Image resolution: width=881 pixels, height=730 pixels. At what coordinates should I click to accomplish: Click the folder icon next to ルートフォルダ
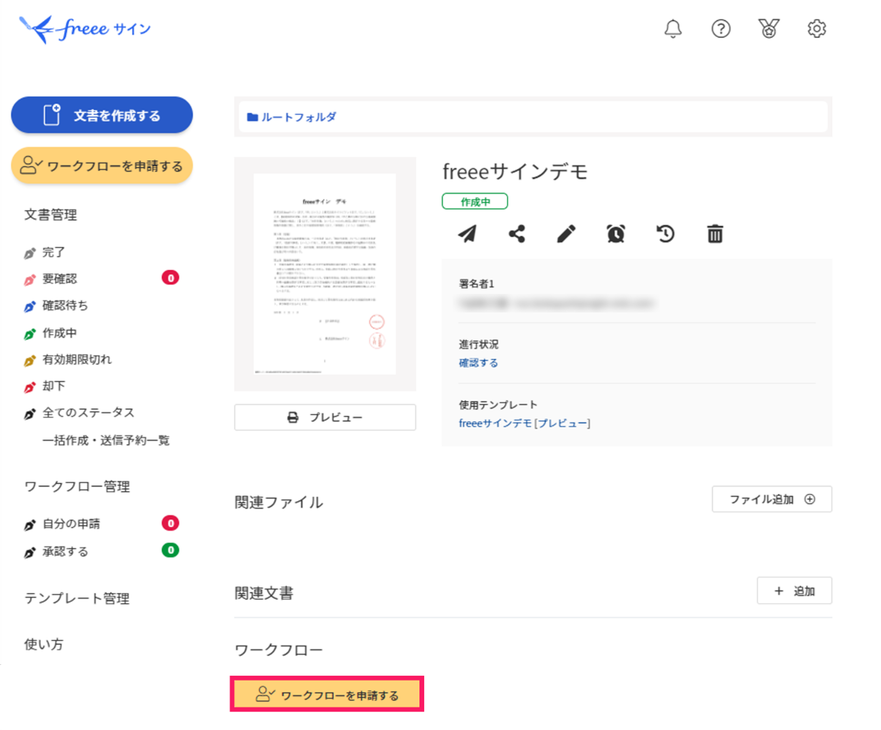[252, 117]
